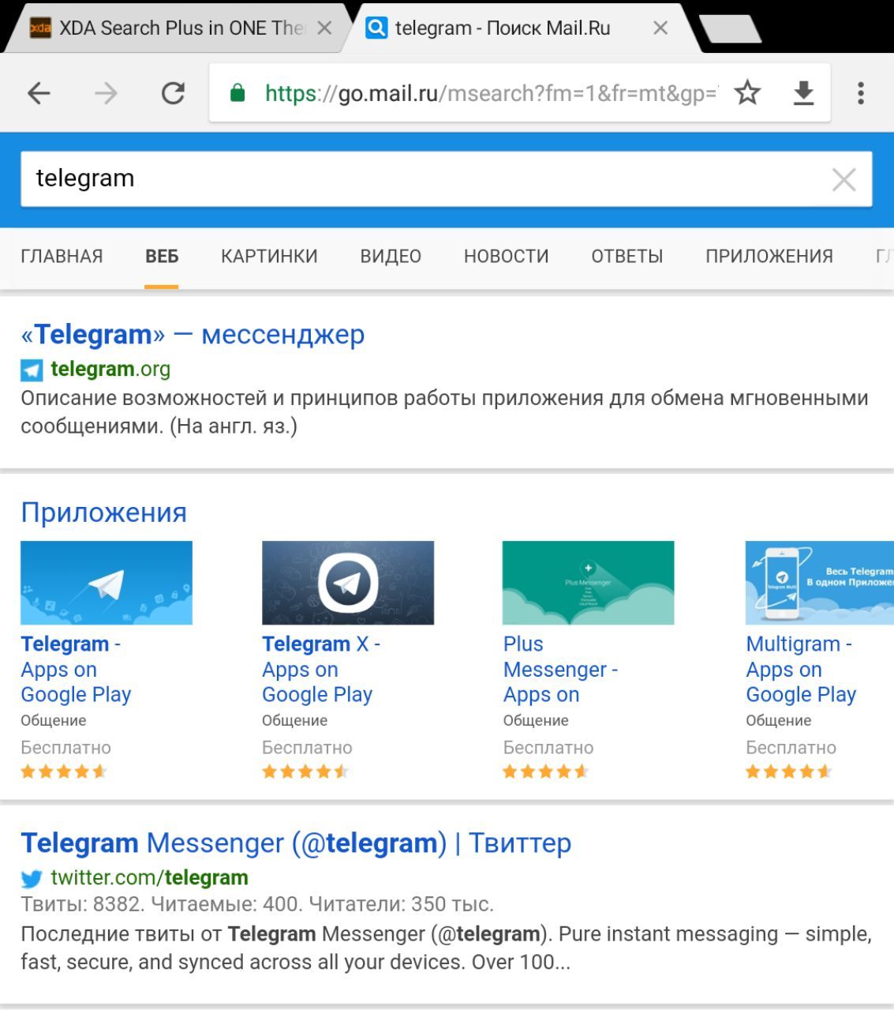
Task: Open Multigram - Apps on Google Play link
Action: click(801, 670)
